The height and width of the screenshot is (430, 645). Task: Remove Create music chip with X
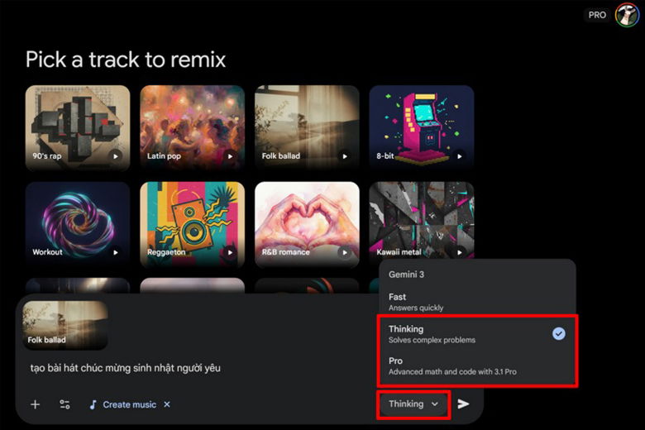coord(167,404)
